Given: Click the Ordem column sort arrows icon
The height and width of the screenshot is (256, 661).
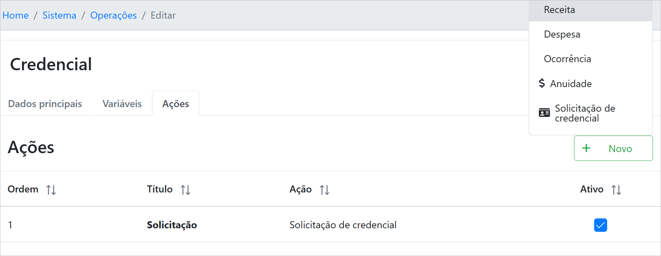Looking at the screenshot, I should 51,190.
